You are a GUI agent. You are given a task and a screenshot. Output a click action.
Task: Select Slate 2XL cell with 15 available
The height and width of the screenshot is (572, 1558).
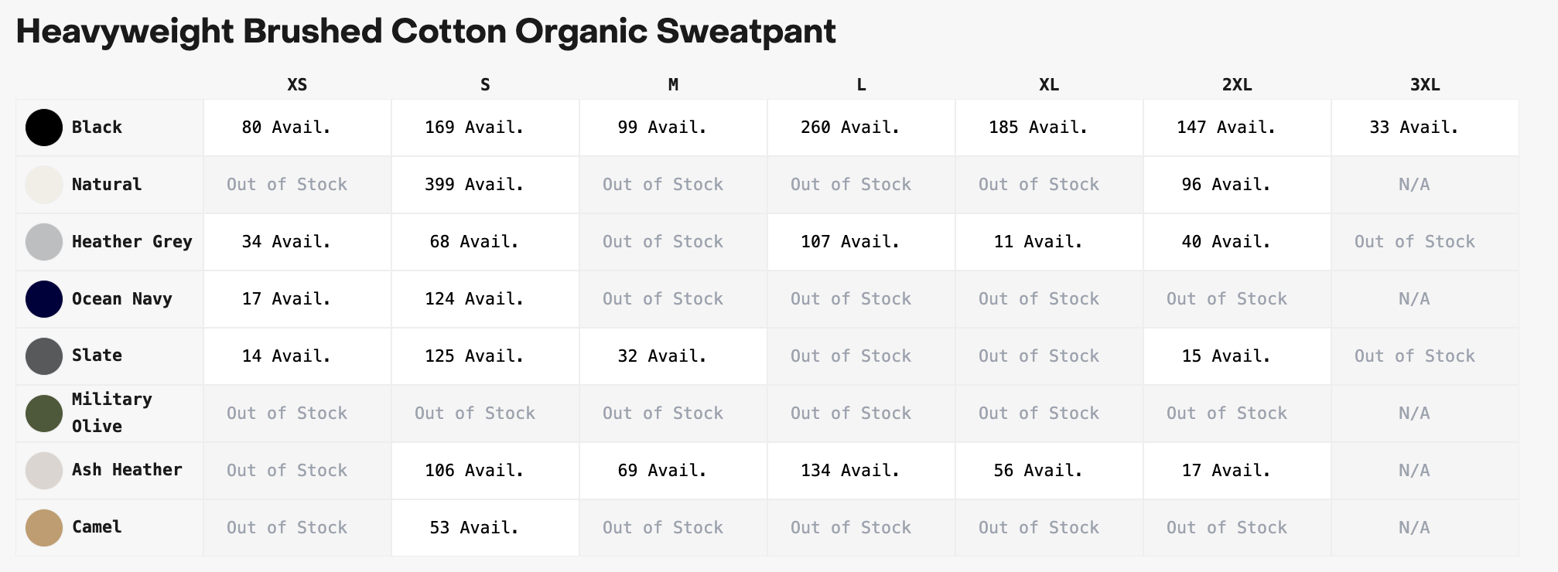point(1237,356)
